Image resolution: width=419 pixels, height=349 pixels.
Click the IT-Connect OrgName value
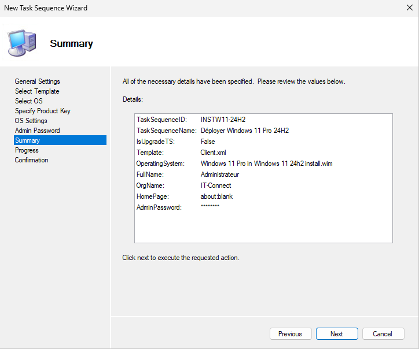(x=216, y=185)
